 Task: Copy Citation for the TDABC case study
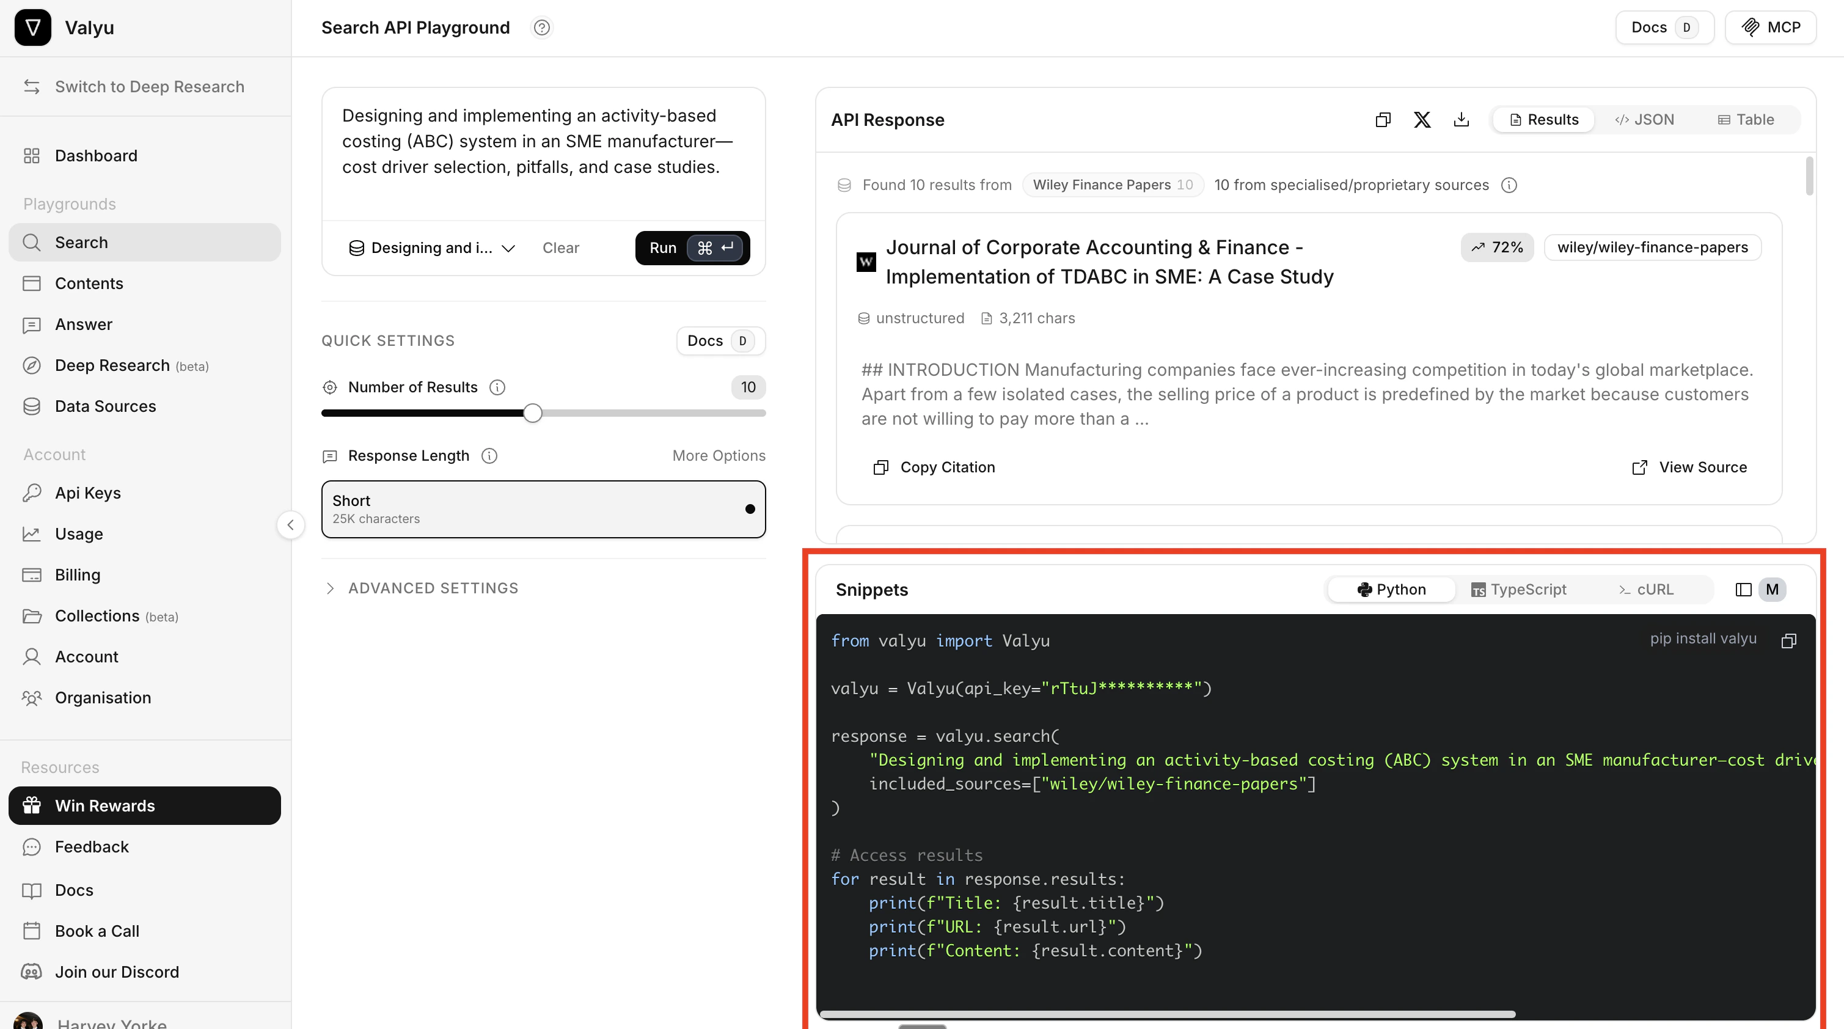[x=934, y=467]
